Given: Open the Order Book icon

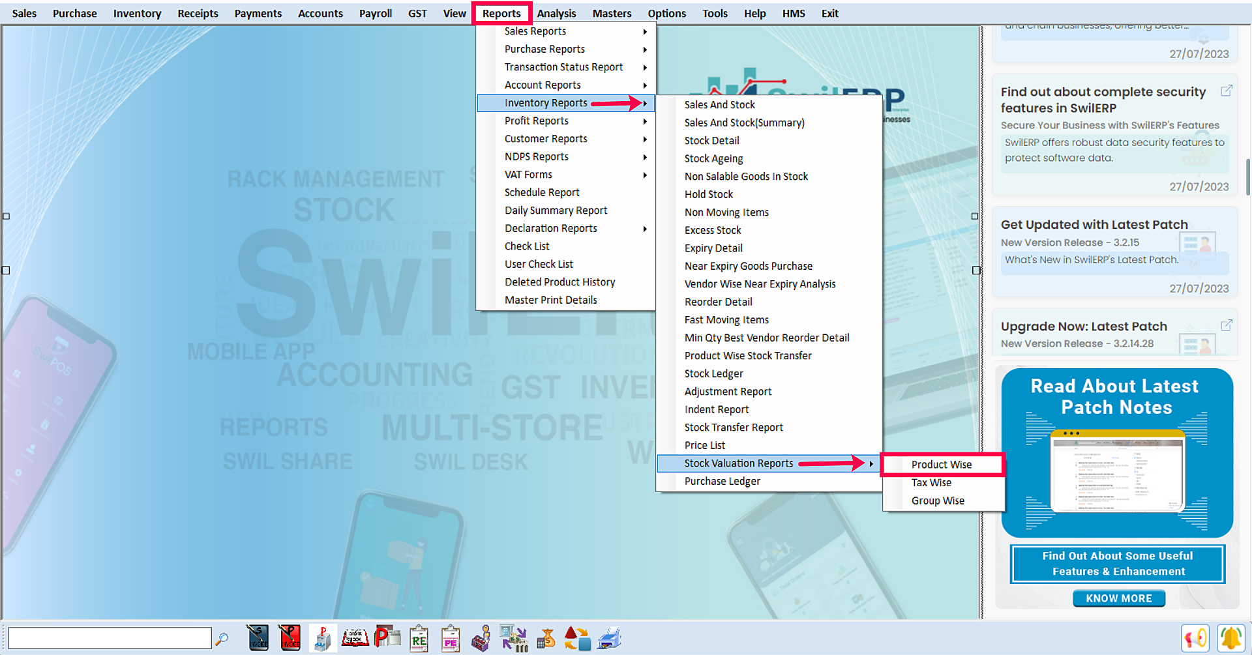Looking at the screenshot, I should (355, 638).
